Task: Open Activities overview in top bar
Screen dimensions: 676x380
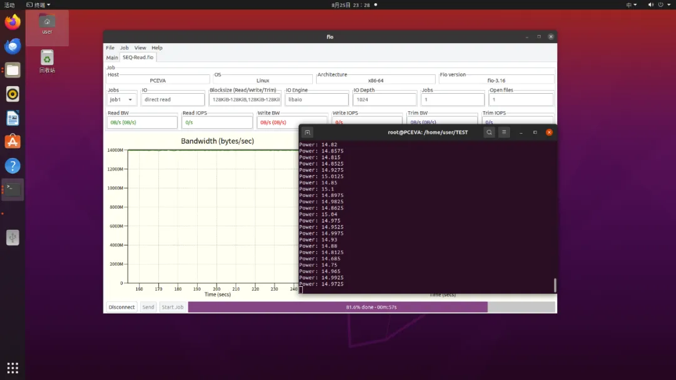Action: click(x=9, y=5)
